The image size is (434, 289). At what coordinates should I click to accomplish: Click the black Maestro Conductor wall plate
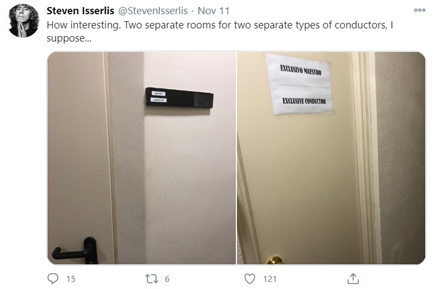coord(180,98)
